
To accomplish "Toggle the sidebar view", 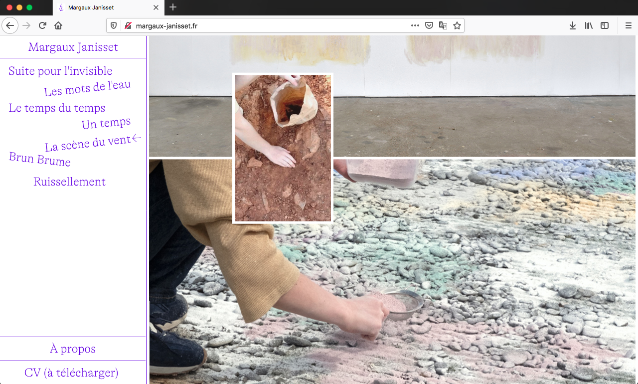I will click(x=605, y=25).
